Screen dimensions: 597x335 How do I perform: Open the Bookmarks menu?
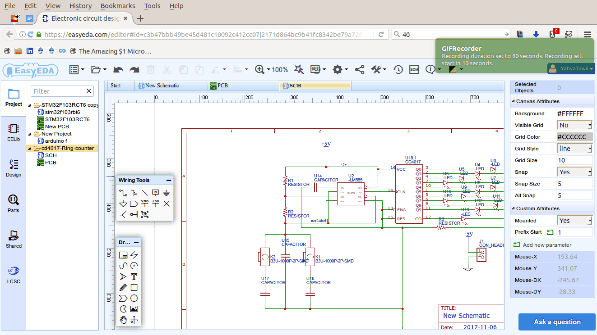[x=117, y=6]
